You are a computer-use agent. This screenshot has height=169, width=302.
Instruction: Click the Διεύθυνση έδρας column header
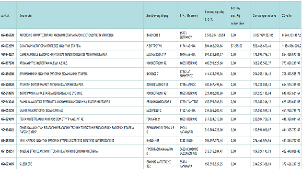157,15
